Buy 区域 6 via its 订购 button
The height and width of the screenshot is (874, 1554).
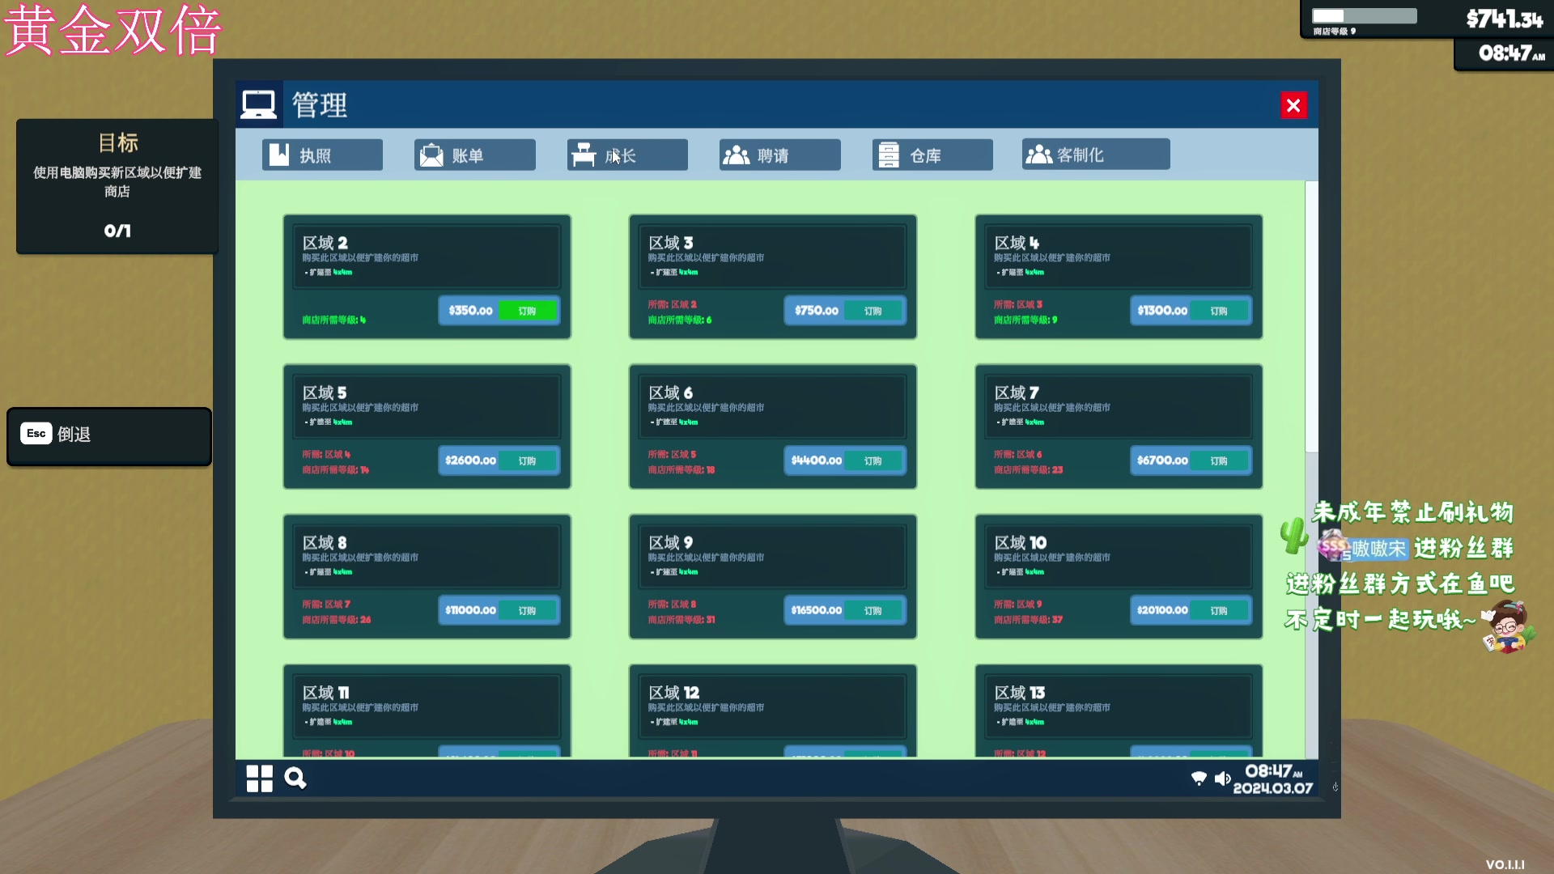[x=873, y=460]
